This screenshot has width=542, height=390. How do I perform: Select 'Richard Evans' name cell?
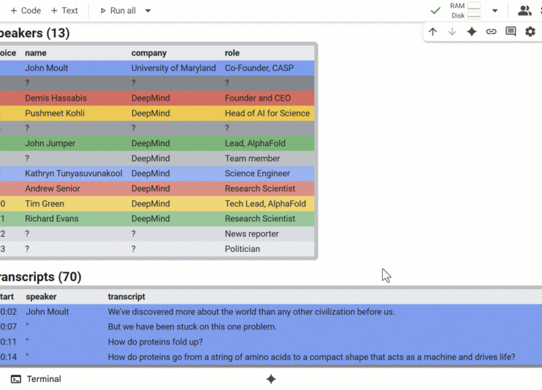pyautogui.click(x=51, y=219)
